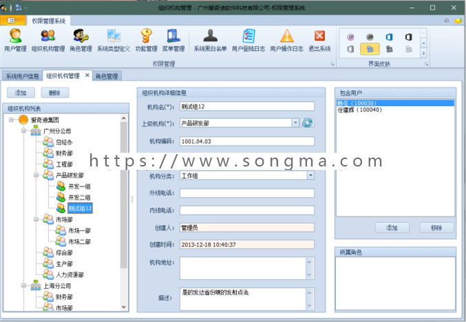Select the 权限管理系统 ribbon tab
This screenshot has height=322, width=466.
49,21
